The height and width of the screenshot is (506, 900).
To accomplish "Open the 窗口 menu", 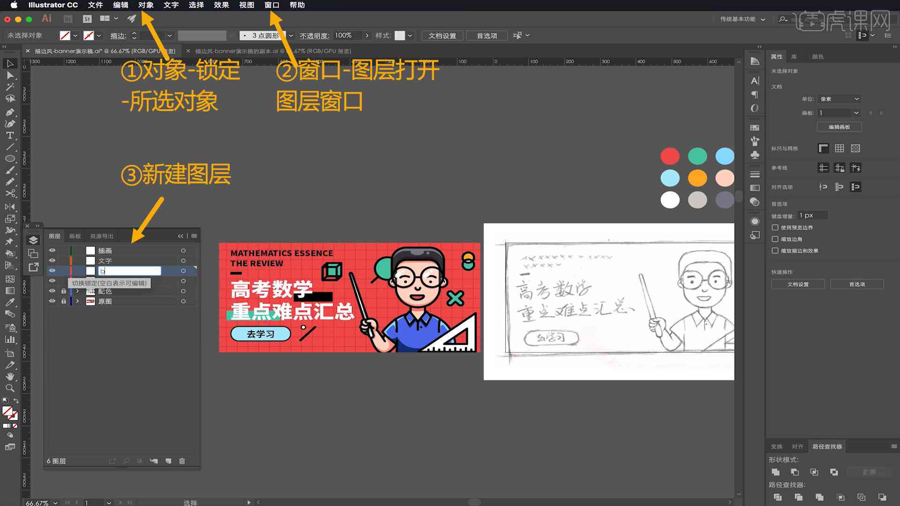I will [x=272, y=5].
